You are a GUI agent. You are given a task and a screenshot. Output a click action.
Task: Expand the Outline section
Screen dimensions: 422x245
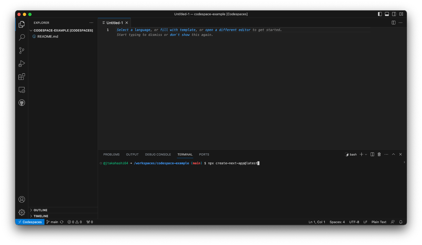(x=63, y=210)
